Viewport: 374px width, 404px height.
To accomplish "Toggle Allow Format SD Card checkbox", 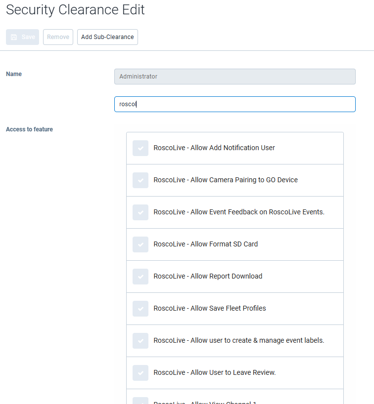I will tap(140, 244).
